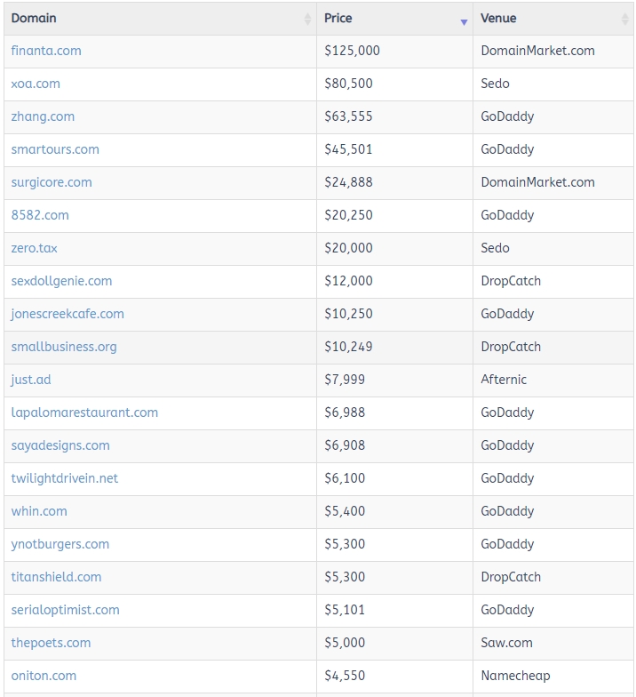The width and height of the screenshot is (636, 697).
Task: Visit sayadesigns.com link
Action: 60,445
